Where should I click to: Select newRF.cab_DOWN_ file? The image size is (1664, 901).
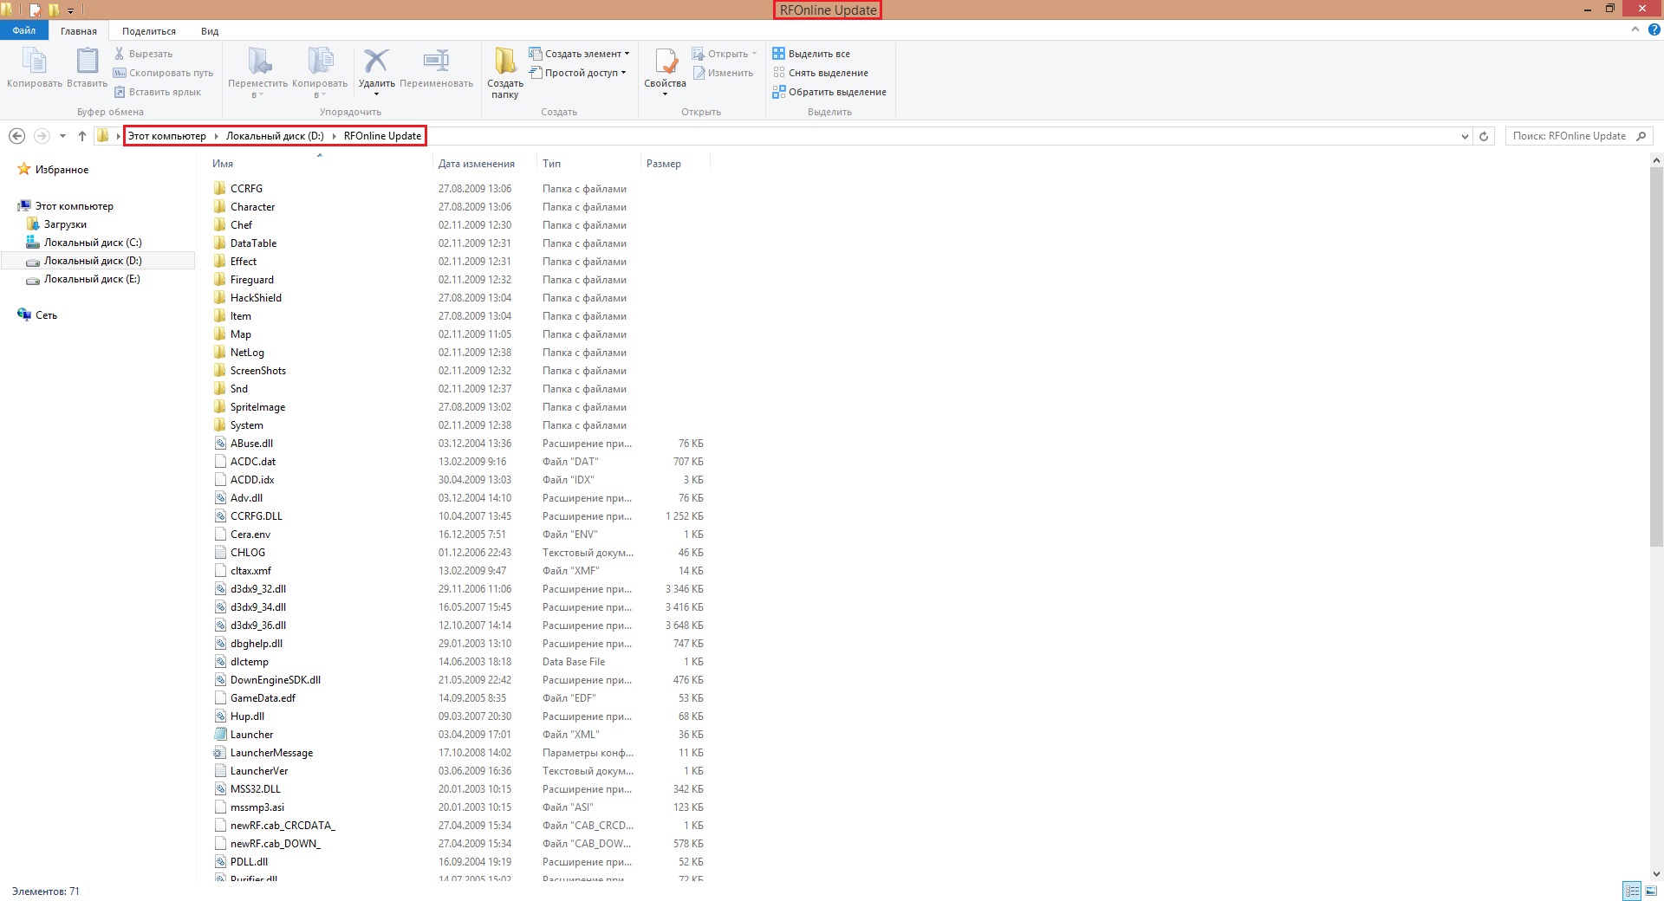275,844
